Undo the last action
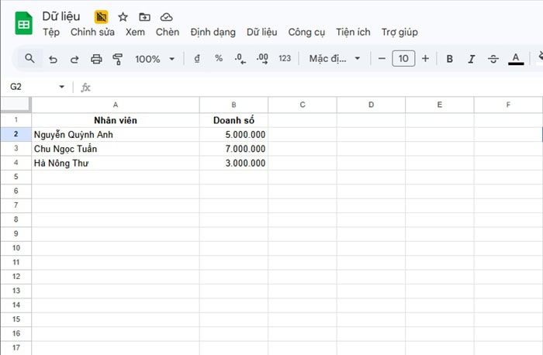The width and height of the screenshot is (543, 355). (53, 59)
